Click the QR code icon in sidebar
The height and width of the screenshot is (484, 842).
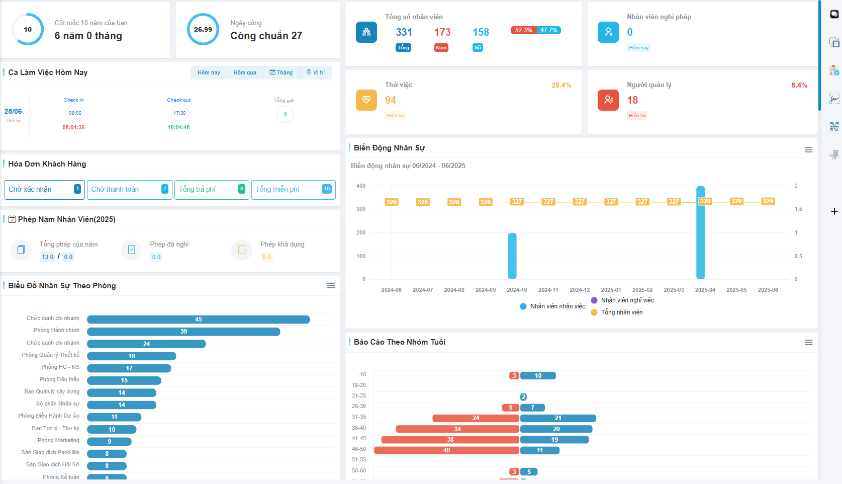(834, 127)
